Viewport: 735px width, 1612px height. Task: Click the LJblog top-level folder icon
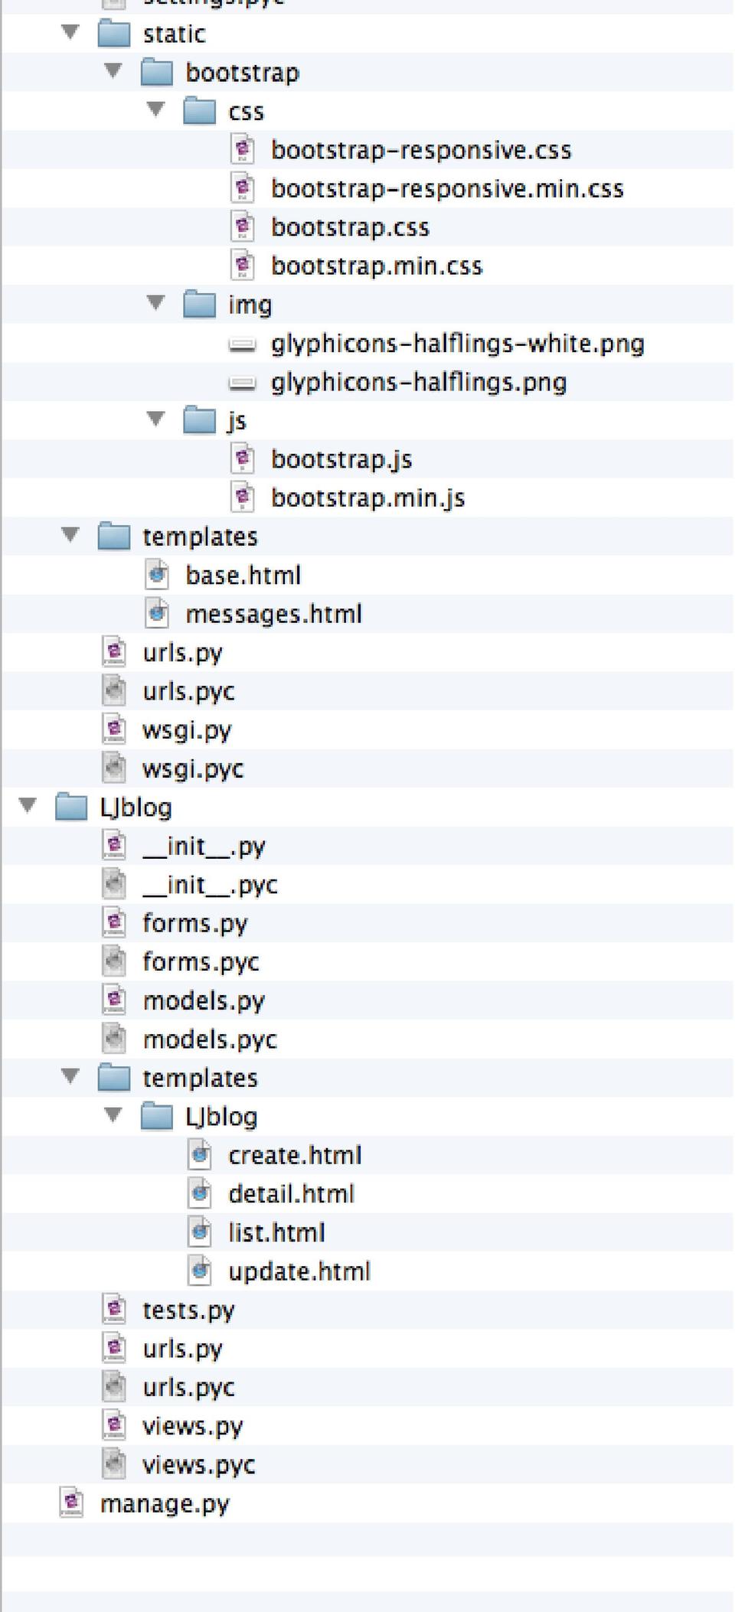point(71,808)
